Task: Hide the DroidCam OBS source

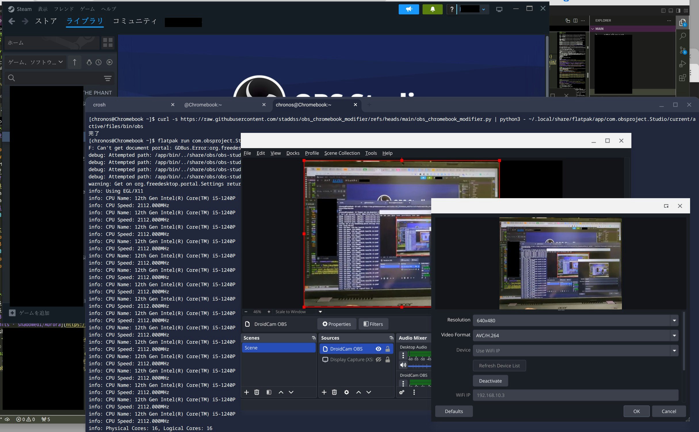Action: pos(378,349)
